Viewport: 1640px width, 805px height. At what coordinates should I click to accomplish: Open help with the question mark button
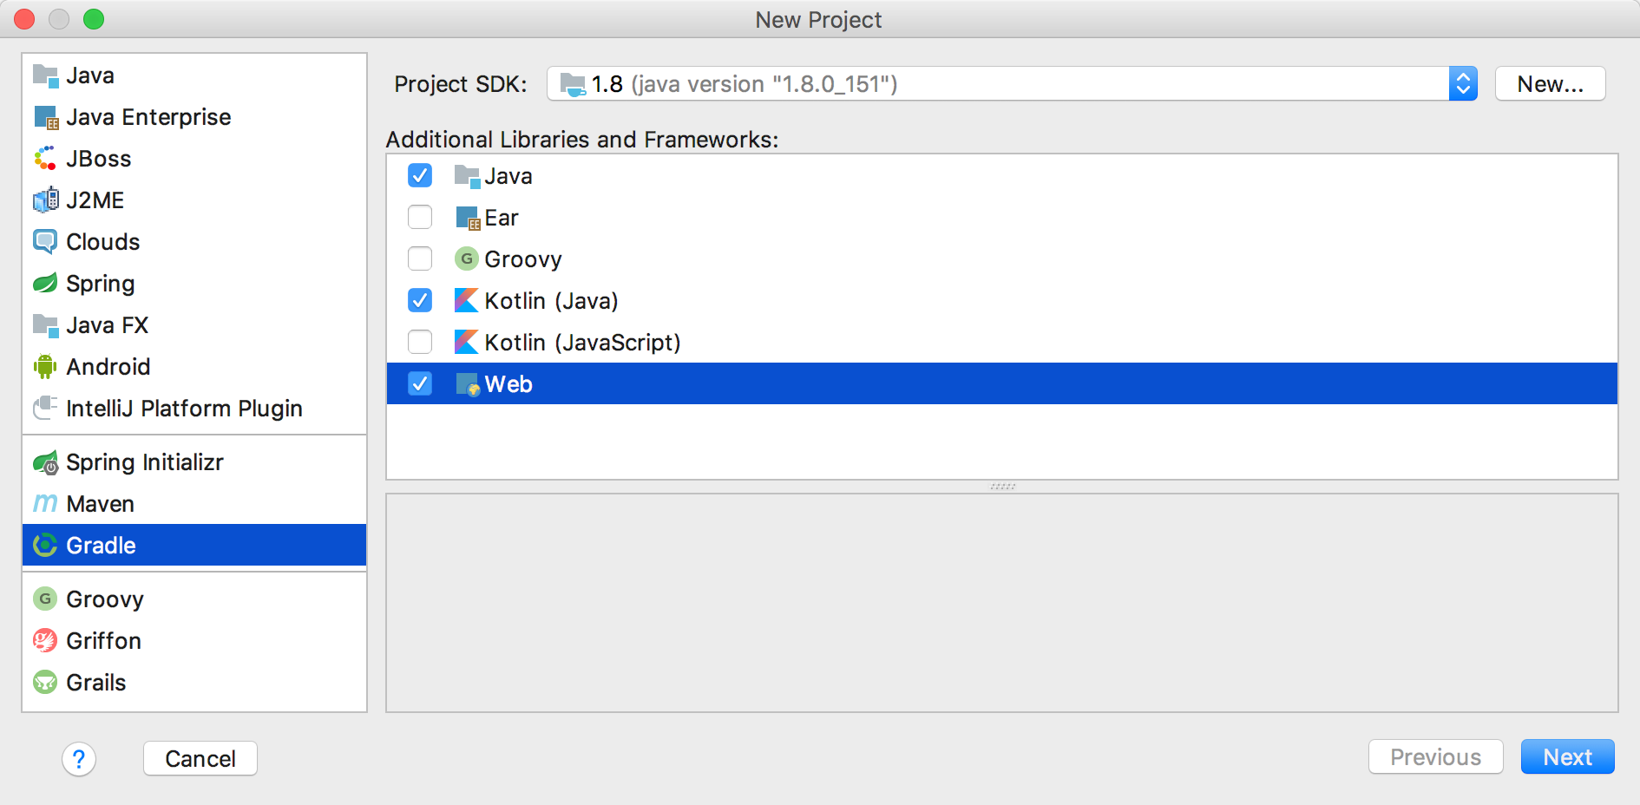pyautogui.click(x=79, y=759)
